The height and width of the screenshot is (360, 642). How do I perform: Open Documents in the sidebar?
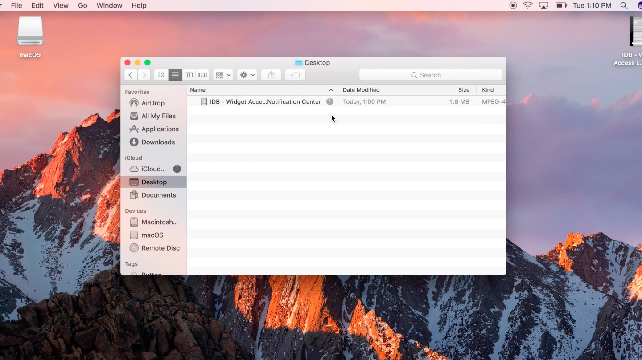point(153,195)
